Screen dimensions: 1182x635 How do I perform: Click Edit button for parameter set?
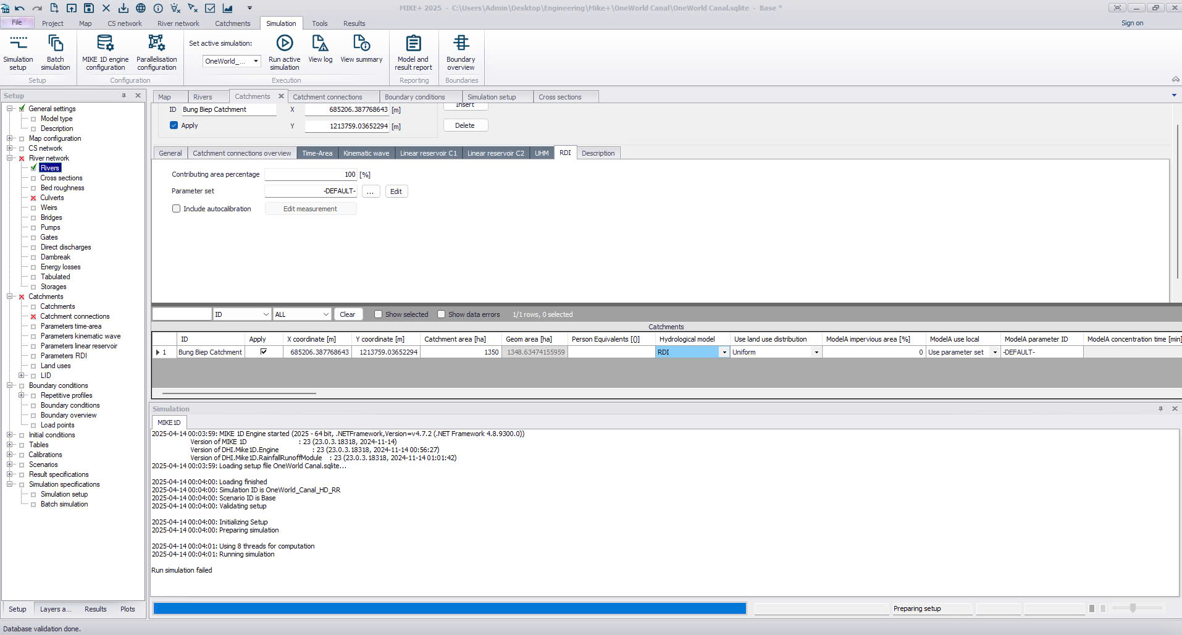point(396,191)
